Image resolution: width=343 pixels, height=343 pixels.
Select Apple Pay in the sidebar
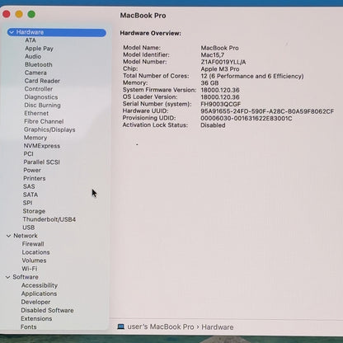[x=39, y=49]
